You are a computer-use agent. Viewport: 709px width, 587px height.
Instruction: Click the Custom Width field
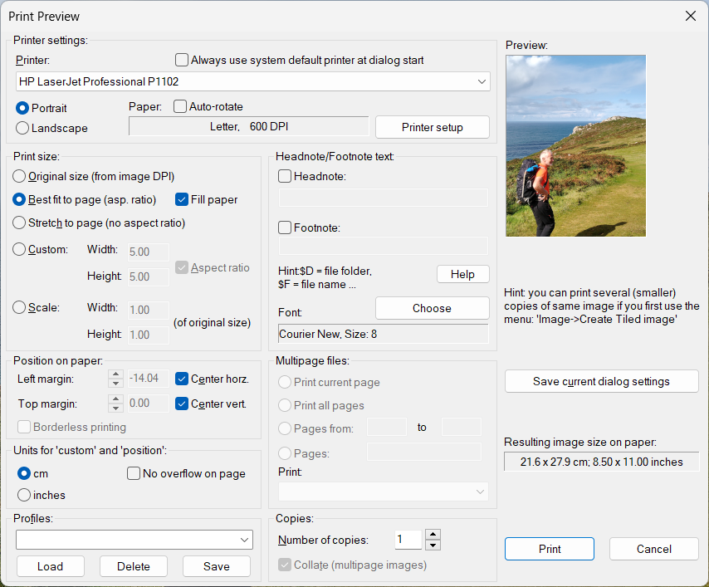(x=149, y=252)
